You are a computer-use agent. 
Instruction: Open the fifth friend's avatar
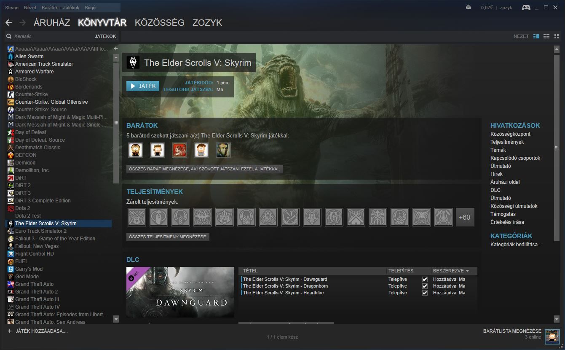[x=223, y=150]
